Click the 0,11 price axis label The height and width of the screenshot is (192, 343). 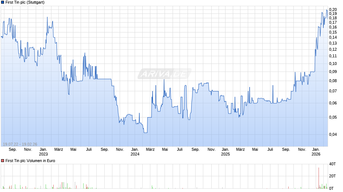tap(333, 56)
